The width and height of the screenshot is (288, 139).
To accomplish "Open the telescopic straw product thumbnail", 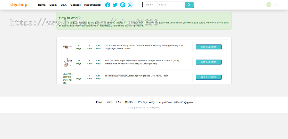I will point(68,62).
